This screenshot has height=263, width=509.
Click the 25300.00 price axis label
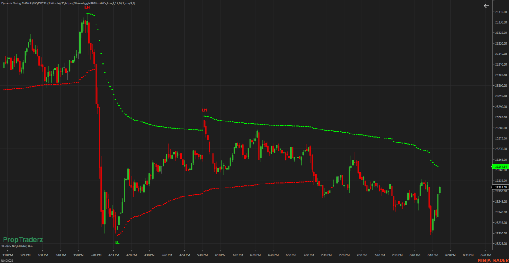pos(501,86)
